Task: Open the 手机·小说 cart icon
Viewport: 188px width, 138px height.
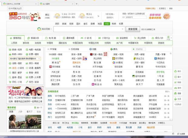Action: coord(10,82)
